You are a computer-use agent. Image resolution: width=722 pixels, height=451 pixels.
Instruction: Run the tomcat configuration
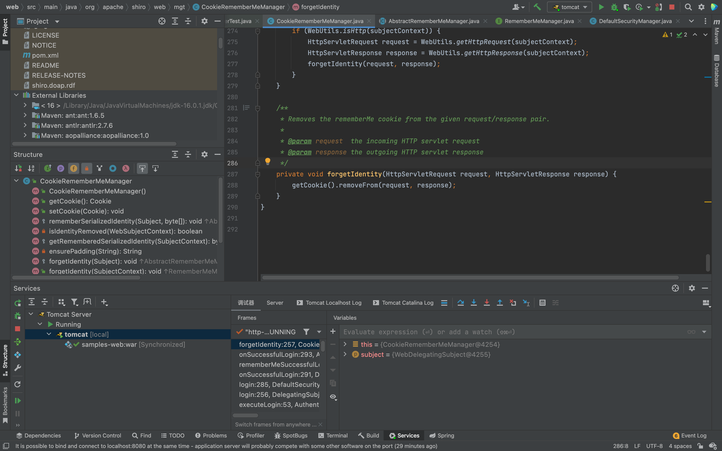[601, 7]
